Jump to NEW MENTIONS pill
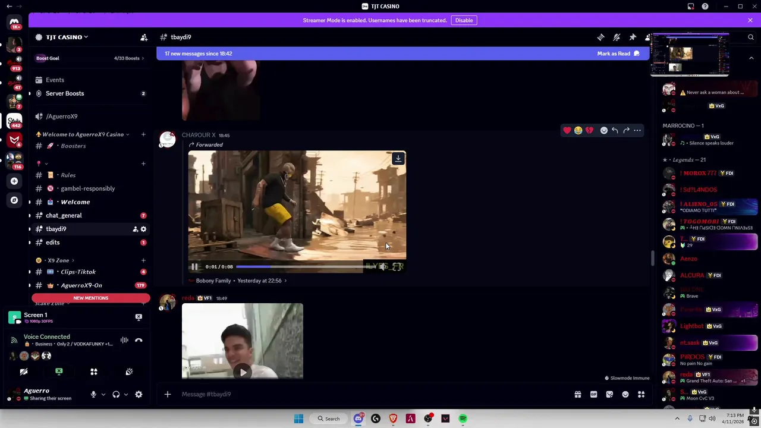Viewport: 761px width, 428px height. click(91, 298)
